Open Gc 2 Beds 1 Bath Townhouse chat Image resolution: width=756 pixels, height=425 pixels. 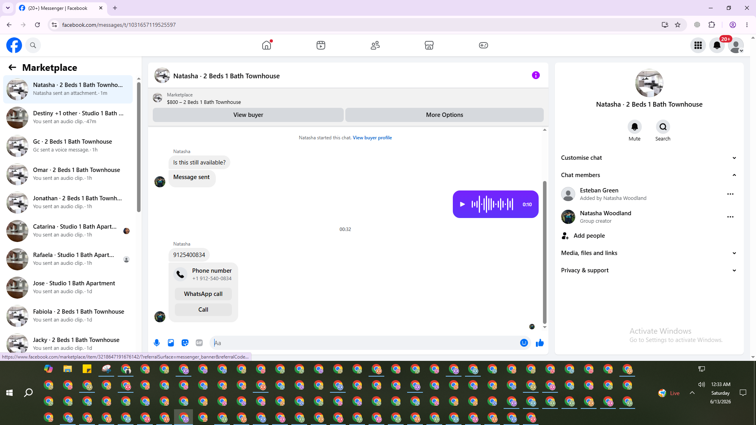coord(68,146)
